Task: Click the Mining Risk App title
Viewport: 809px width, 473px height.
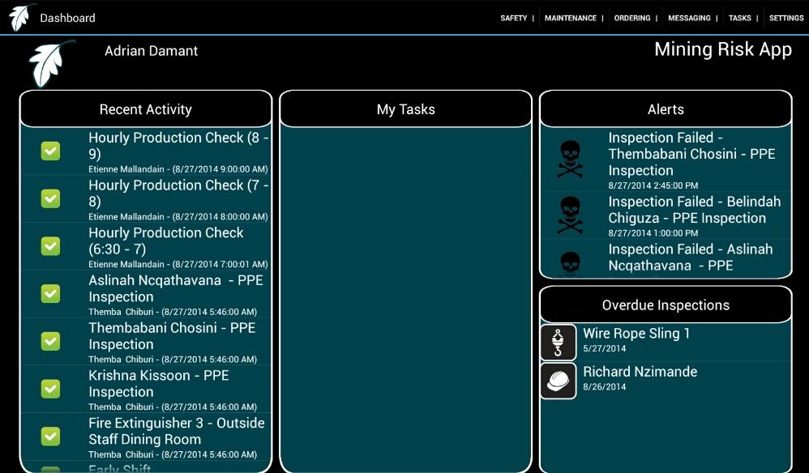Action: click(723, 50)
